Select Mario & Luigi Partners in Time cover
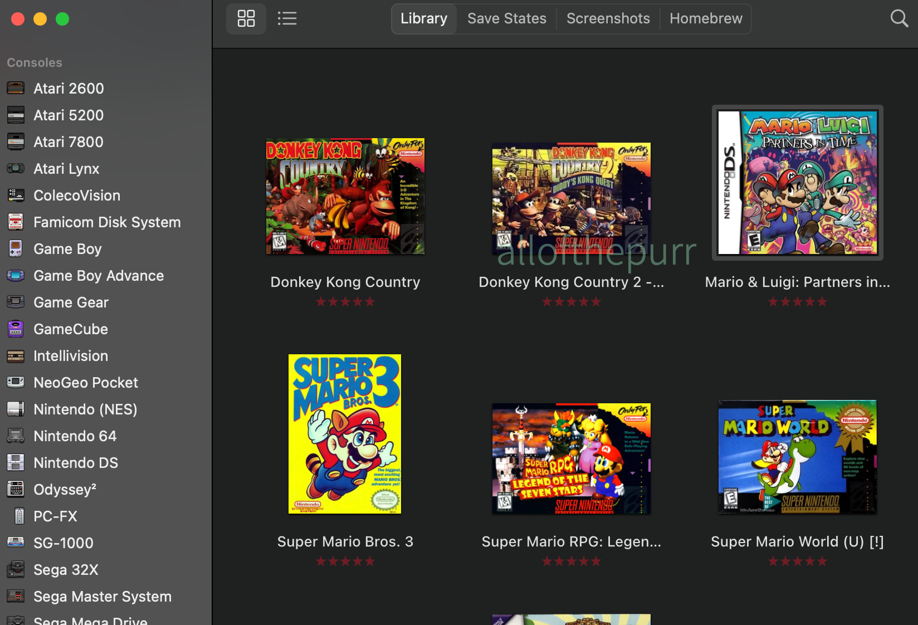This screenshot has width=918, height=625. point(798,183)
